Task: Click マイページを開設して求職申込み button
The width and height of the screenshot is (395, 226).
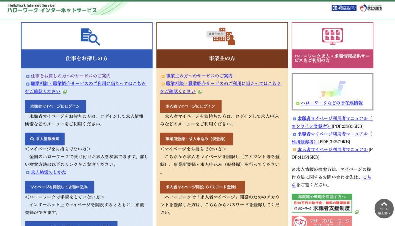Action: pyautogui.click(x=59, y=187)
